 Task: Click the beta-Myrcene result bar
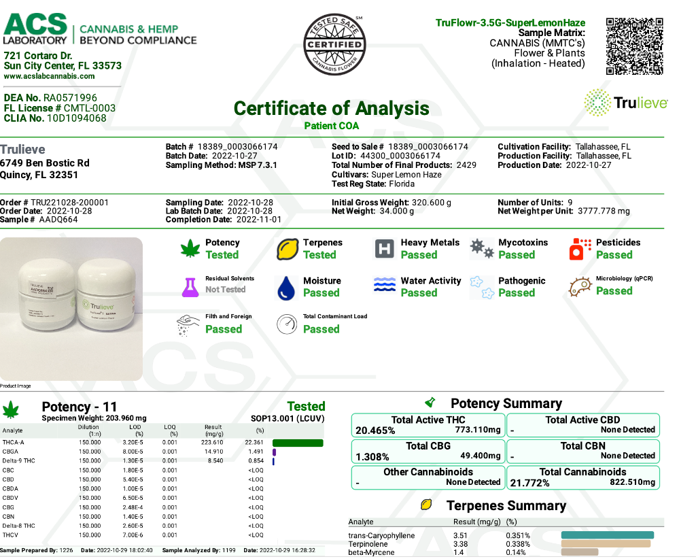click(x=579, y=552)
